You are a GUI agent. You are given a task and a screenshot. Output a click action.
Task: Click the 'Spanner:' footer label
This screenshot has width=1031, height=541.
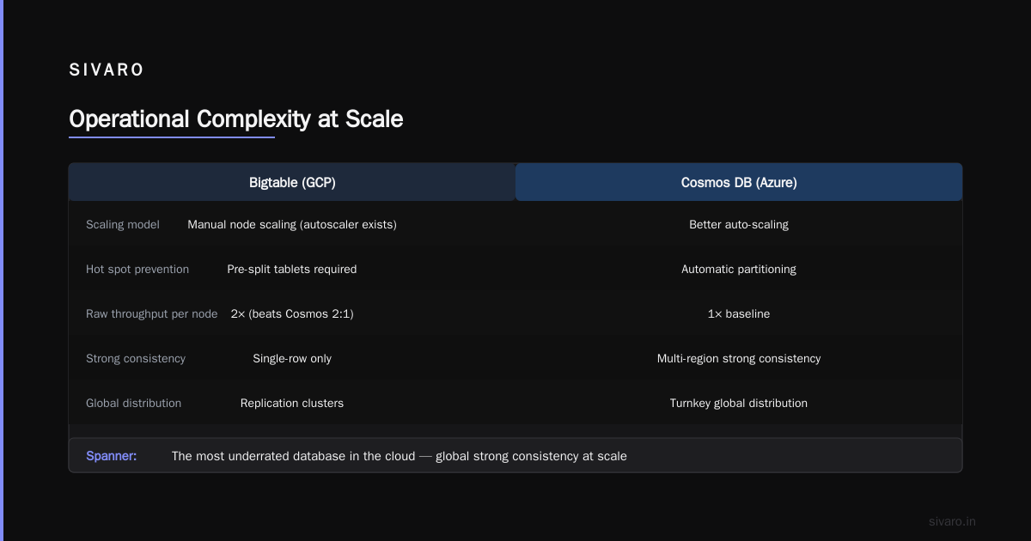pyautogui.click(x=112, y=456)
